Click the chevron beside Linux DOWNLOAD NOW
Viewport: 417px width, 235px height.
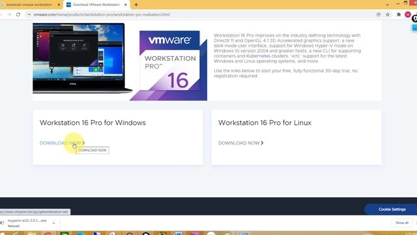pos(262,143)
